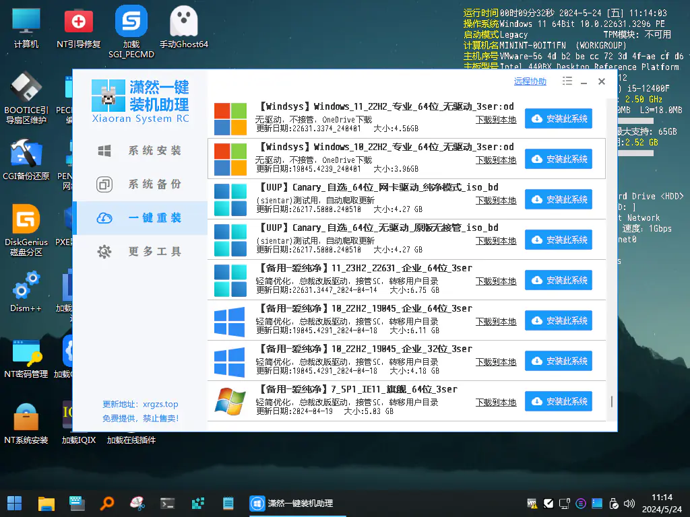The height and width of the screenshot is (517, 690).
Task: Click the volume speaker tray icon
Action: (x=629, y=503)
